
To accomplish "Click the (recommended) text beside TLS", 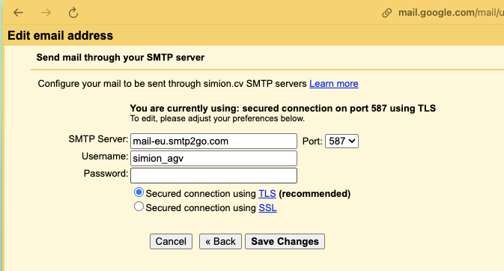I will 315,194.
